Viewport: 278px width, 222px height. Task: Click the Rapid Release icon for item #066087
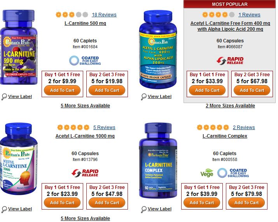click(x=230, y=61)
